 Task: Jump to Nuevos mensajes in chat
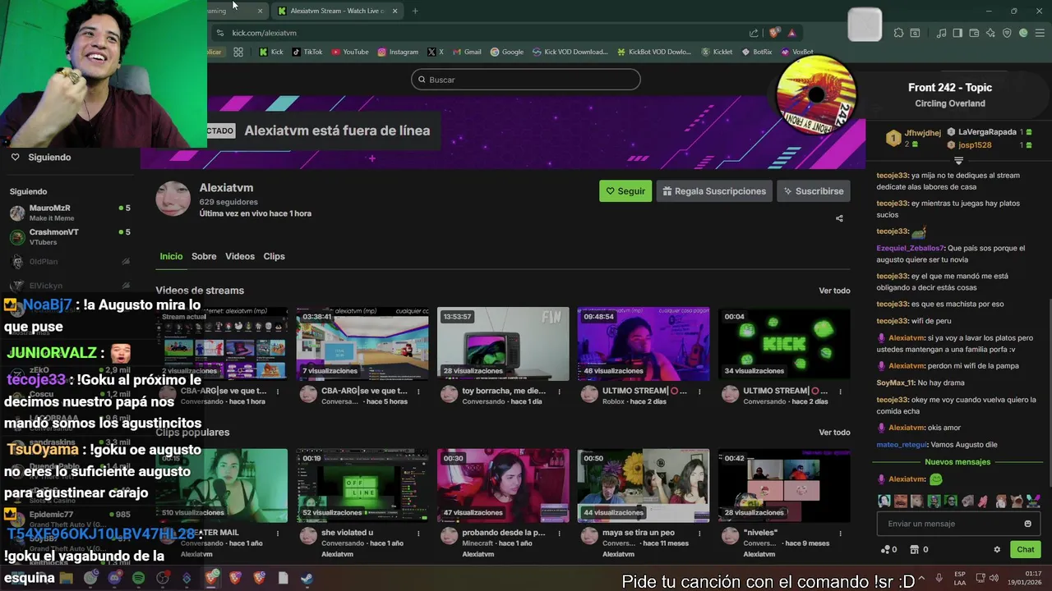pos(957,462)
